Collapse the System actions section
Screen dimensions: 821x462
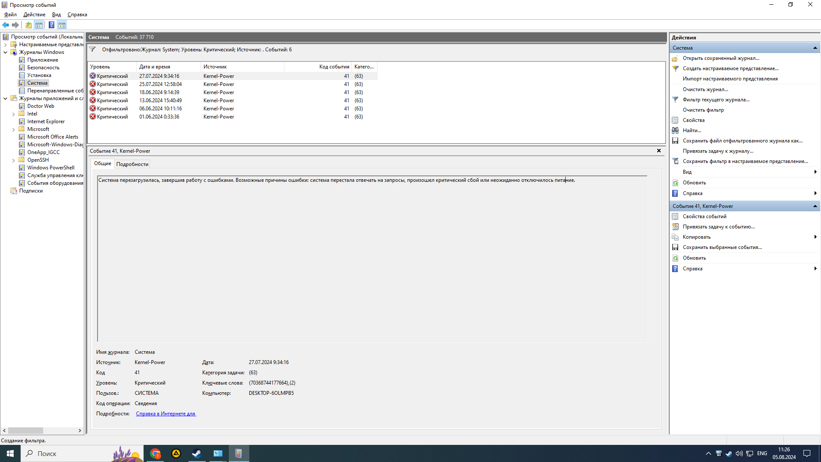click(815, 48)
